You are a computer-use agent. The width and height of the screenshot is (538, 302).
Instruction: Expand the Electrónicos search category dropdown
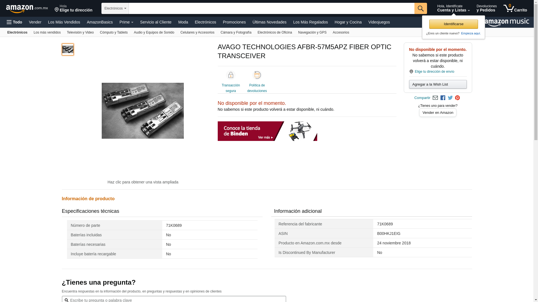click(x=115, y=8)
